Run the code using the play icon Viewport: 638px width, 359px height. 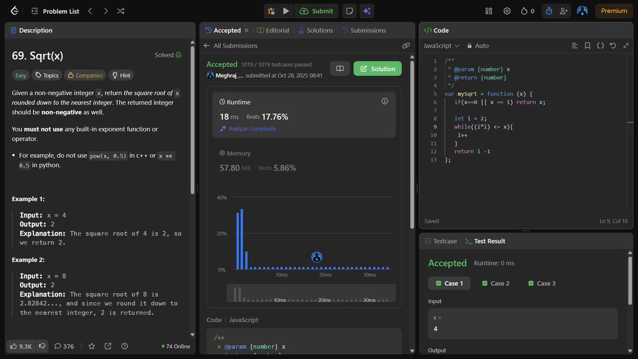[286, 11]
